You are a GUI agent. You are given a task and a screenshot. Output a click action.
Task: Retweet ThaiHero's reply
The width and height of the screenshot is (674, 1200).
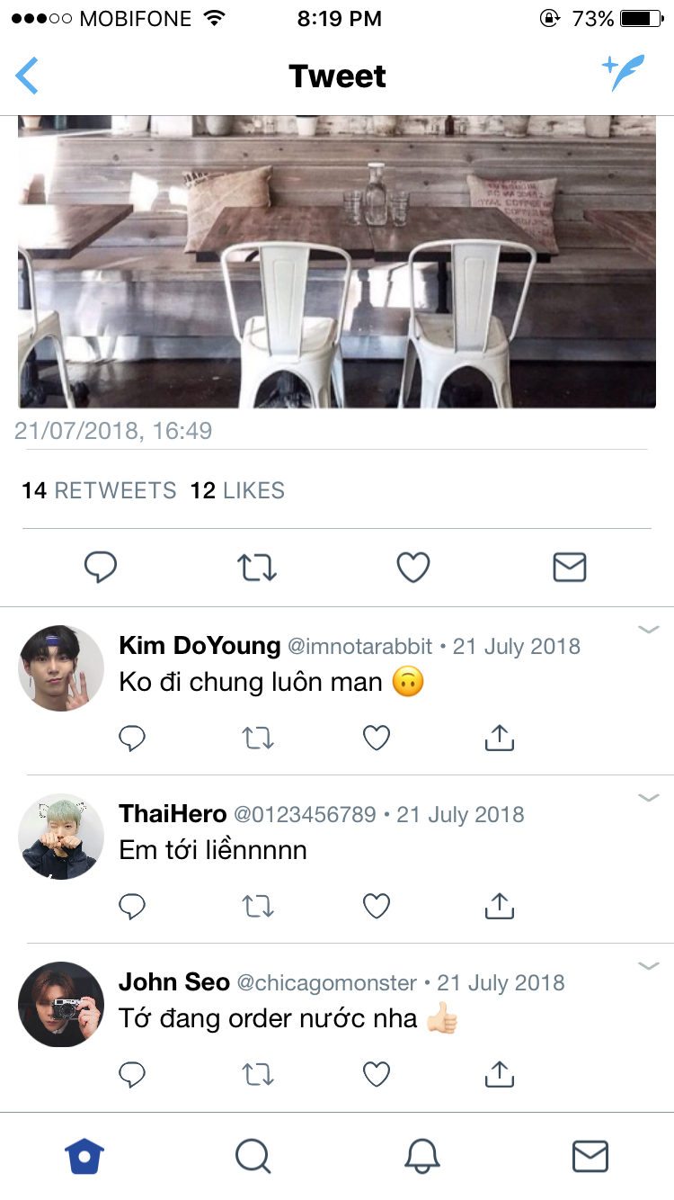(259, 906)
